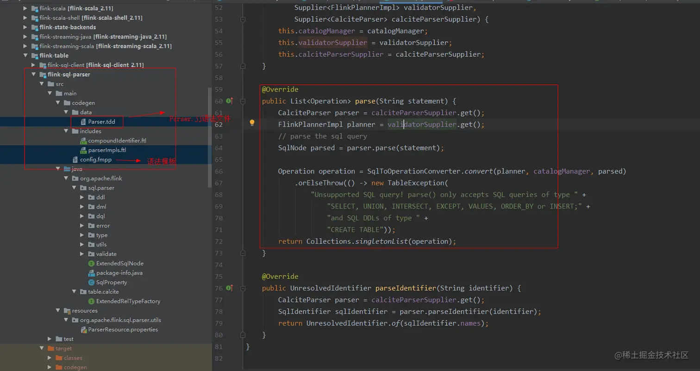Image resolution: width=700 pixels, height=371 pixels.
Task: Select org.apache.flink.sql.parser.utils package
Action: click(x=120, y=320)
